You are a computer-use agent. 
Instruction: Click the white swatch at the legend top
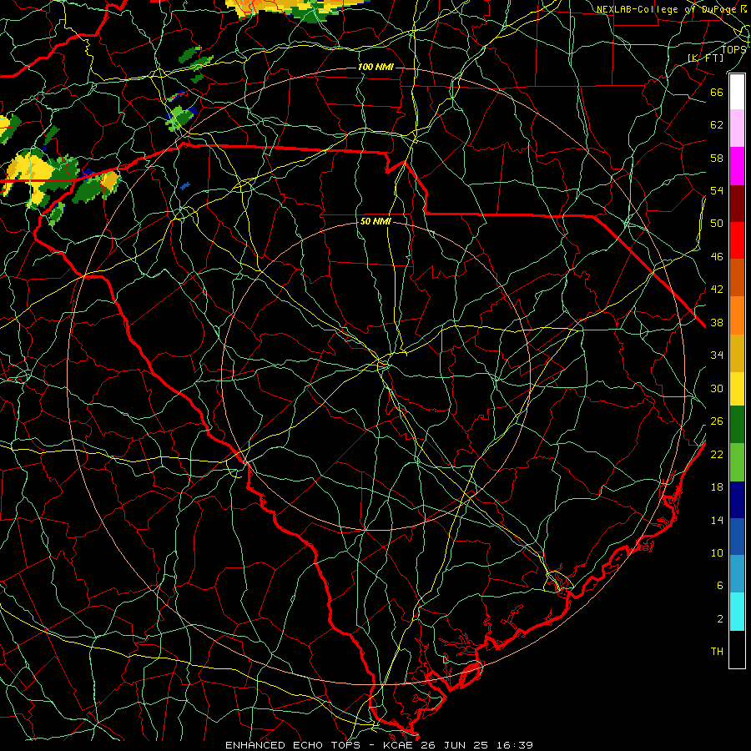737,92
